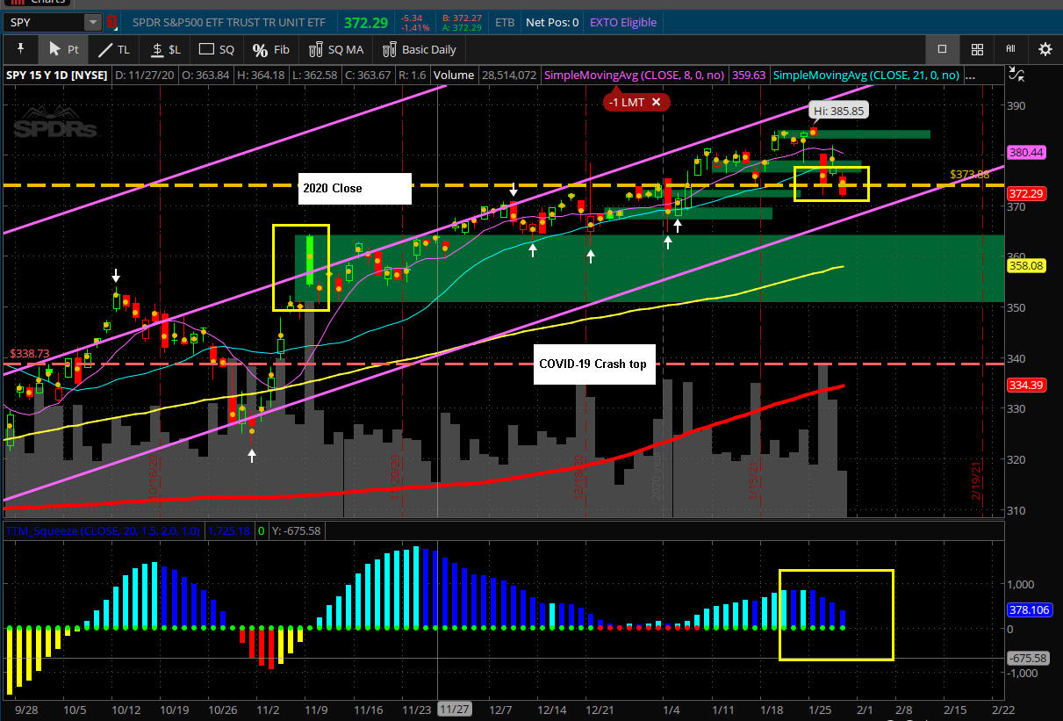1063x721 pixels.
Task: Select the SQ rectangle drawing tool
Action: coord(217,49)
